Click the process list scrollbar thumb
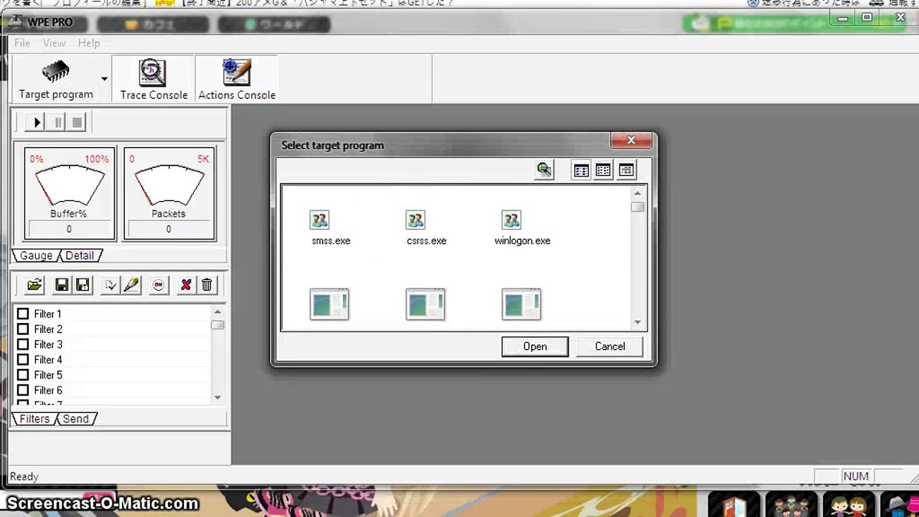 point(638,207)
